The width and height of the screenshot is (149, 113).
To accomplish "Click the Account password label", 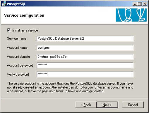I will click(20, 66).
